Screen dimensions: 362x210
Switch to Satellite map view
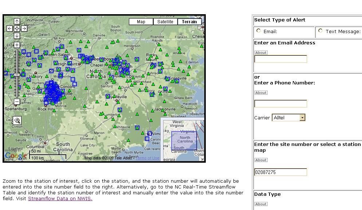tap(165, 22)
